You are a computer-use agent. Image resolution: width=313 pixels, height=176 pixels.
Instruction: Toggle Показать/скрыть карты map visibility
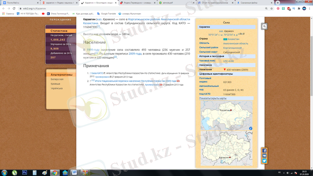[x=213, y=98]
